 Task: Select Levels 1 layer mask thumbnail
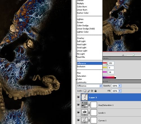[94, 112]
